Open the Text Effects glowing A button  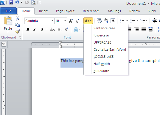[x=76, y=29]
